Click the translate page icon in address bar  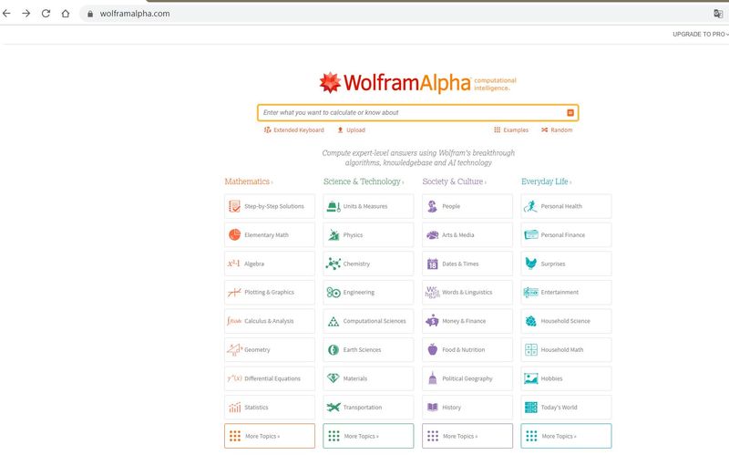718,14
